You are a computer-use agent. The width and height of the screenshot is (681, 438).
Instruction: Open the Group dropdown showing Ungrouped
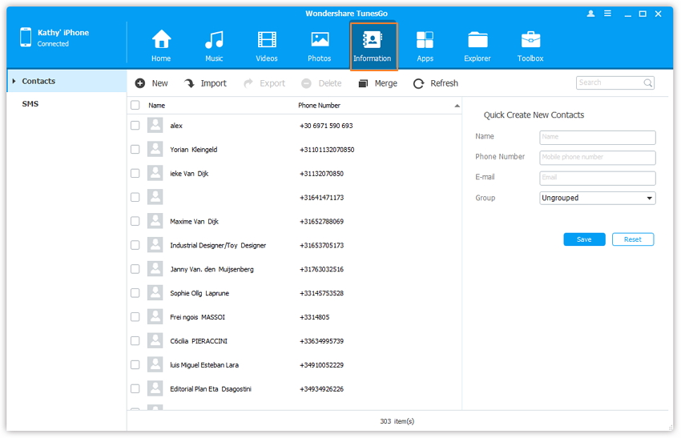(598, 198)
